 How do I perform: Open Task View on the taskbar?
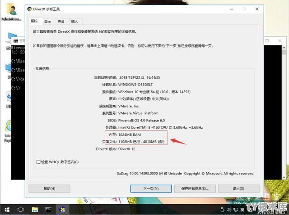coord(20,210)
